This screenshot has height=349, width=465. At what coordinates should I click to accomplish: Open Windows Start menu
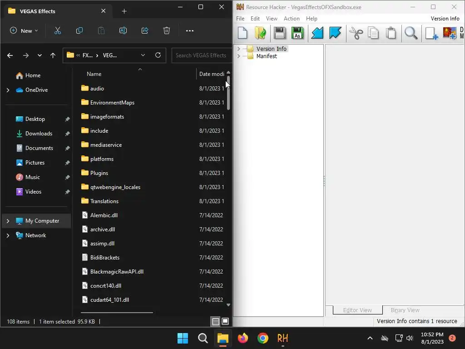[183, 338]
